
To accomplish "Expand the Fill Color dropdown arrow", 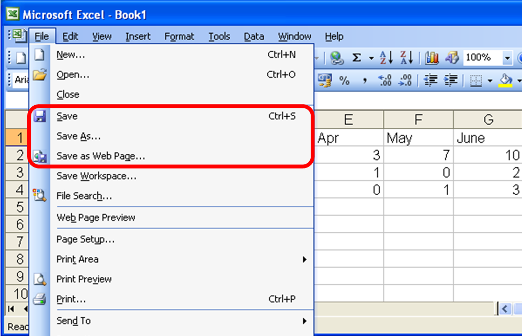I will (519, 80).
